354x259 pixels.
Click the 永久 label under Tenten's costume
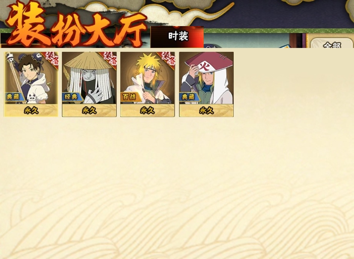coord(31,111)
